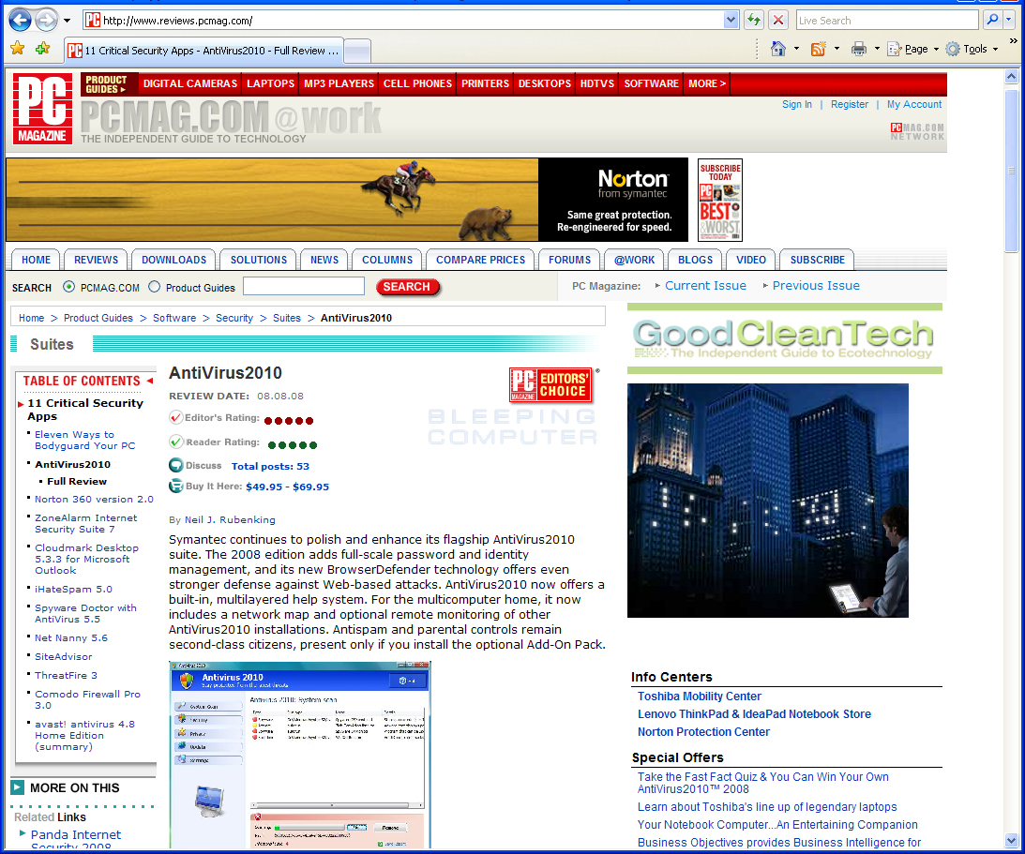
Task: Expand the MORE > categories menu
Action: click(x=707, y=83)
